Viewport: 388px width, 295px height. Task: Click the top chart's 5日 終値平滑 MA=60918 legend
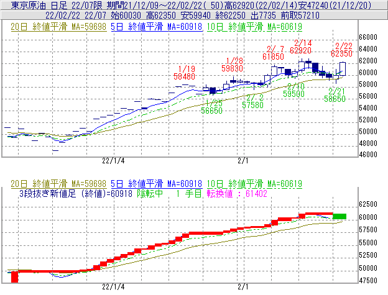(157, 27)
